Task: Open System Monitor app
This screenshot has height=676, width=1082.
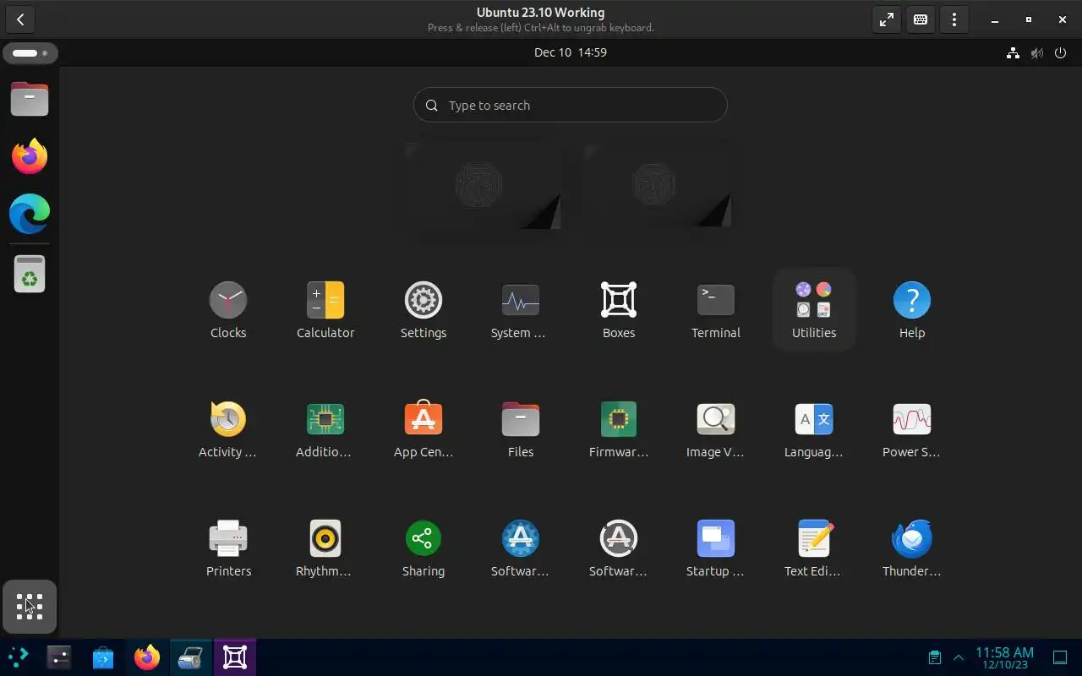Action: [x=521, y=310]
